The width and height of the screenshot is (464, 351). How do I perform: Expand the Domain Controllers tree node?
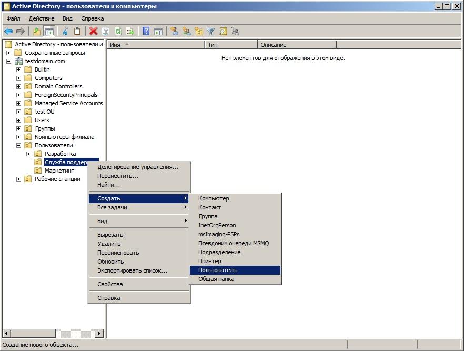point(19,86)
